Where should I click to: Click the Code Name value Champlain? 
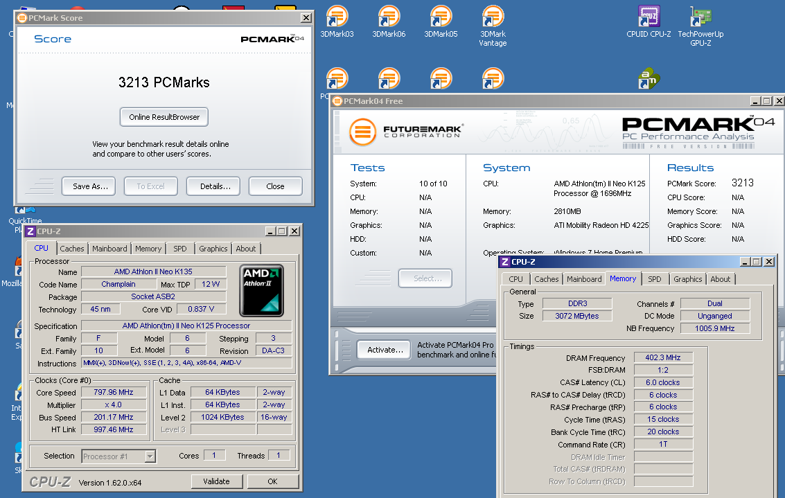(118, 284)
